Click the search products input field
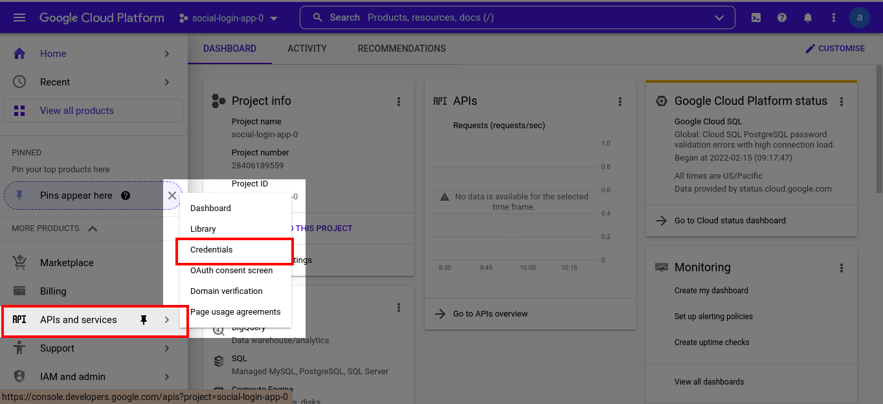 coord(517,17)
